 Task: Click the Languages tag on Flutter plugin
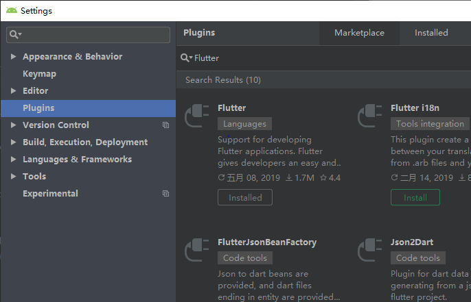click(245, 124)
